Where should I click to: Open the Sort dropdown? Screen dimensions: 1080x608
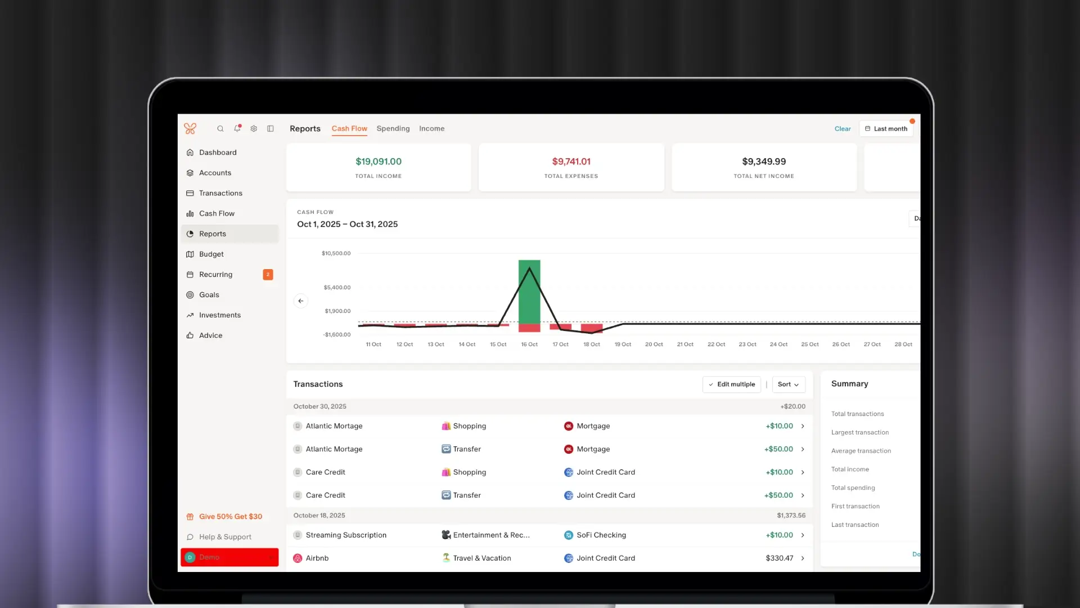[x=788, y=385]
